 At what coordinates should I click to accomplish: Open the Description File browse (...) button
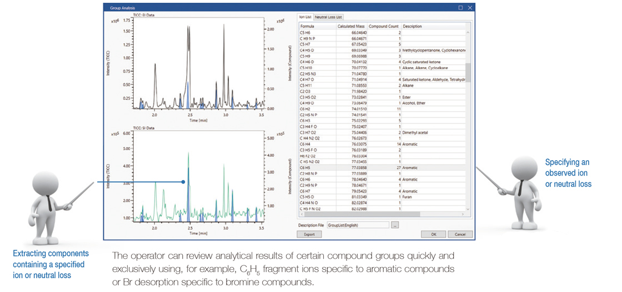[x=395, y=226]
